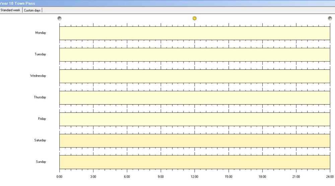Click the 21:00 time label

click(x=296, y=177)
